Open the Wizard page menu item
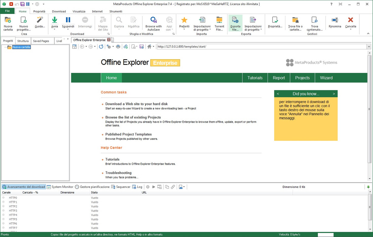The width and height of the screenshot is (373, 237). click(x=326, y=78)
